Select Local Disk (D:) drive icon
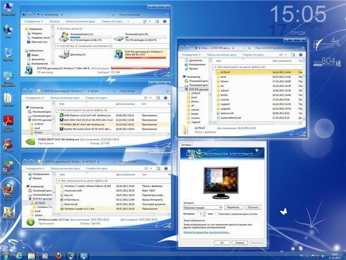This screenshot has width=346, height=260. coord(119,38)
